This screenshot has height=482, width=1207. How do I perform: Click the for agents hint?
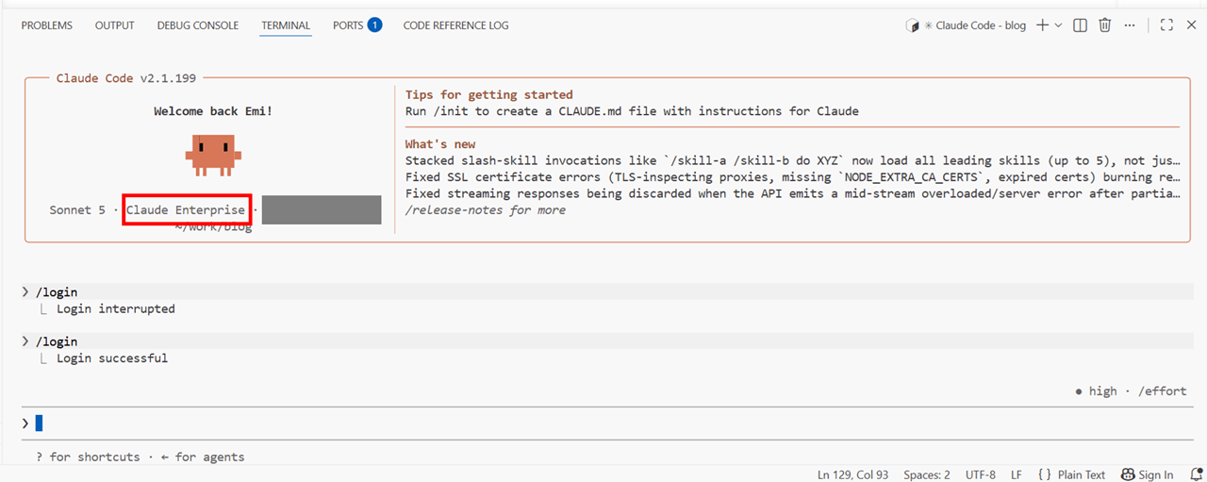click(202, 457)
